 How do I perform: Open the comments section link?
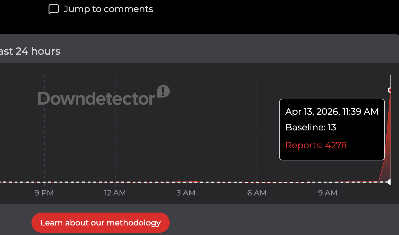tap(108, 9)
